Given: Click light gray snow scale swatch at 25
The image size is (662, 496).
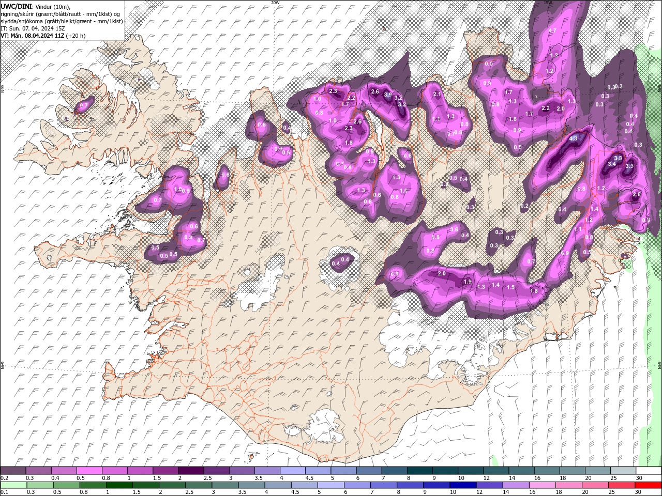Looking at the screenshot, I should 624,471.
